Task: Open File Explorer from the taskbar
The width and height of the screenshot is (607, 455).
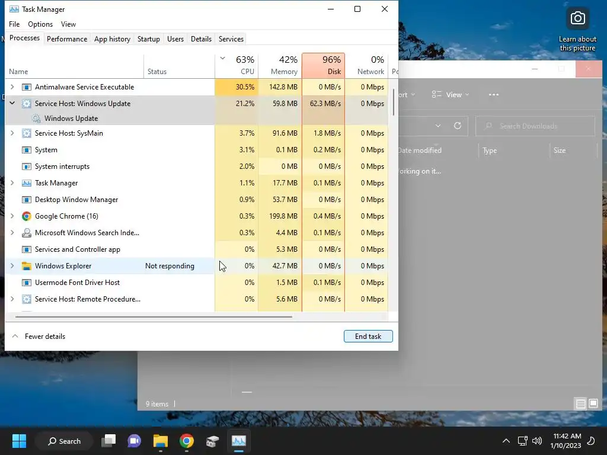Action: 160,441
